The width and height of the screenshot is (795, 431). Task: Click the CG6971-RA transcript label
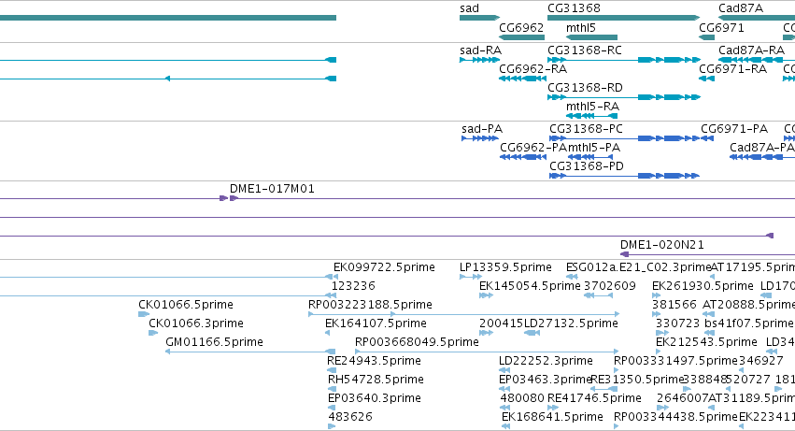(x=732, y=69)
